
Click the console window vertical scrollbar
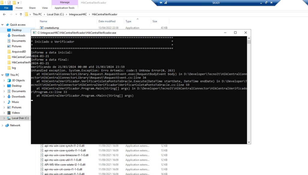point(249,90)
